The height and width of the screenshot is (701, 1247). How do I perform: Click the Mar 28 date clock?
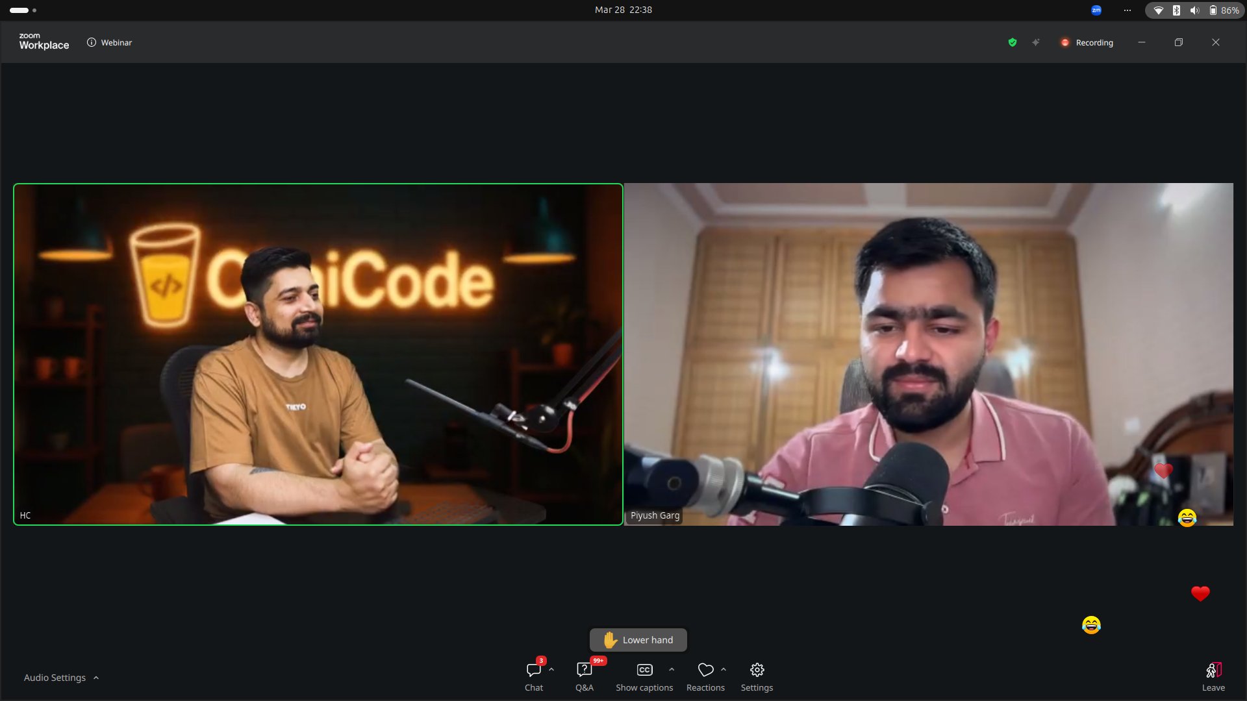click(623, 10)
